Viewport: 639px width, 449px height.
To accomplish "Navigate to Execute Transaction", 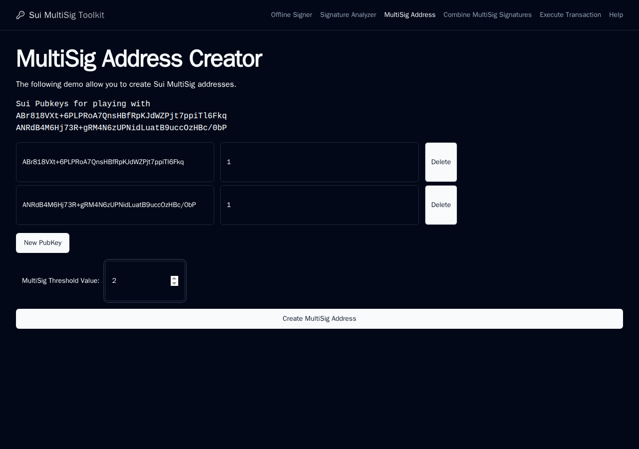I will click(x=570, y=15).
